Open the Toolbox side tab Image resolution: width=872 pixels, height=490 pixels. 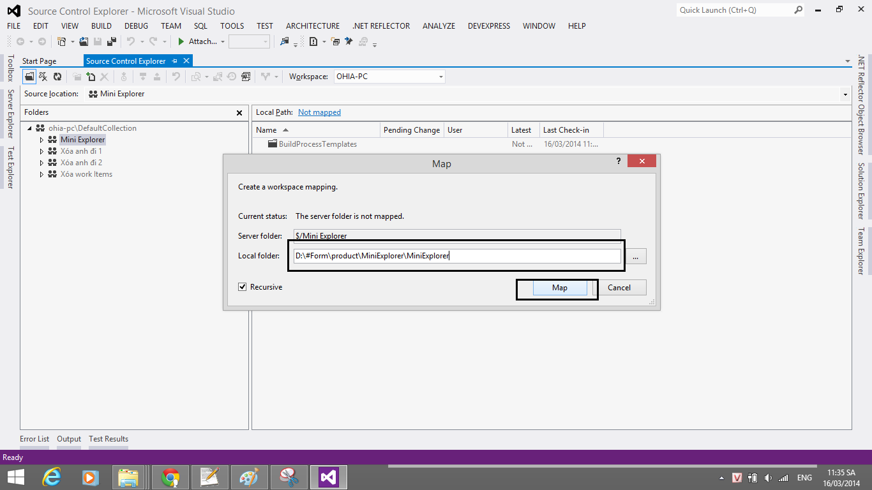click(10, 68)
